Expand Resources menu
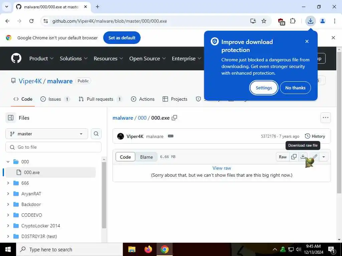Image resolution: width=342 pixels, height=256 pixels. pyautogui.click(x=109, y=59)
